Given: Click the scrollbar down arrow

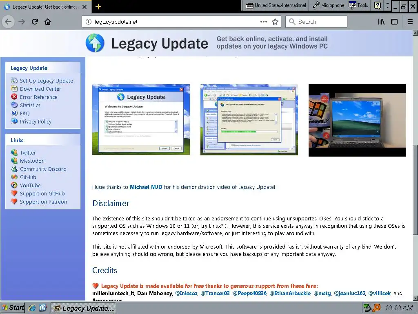Looking at the screenshot, I should [x=415, y=298].
